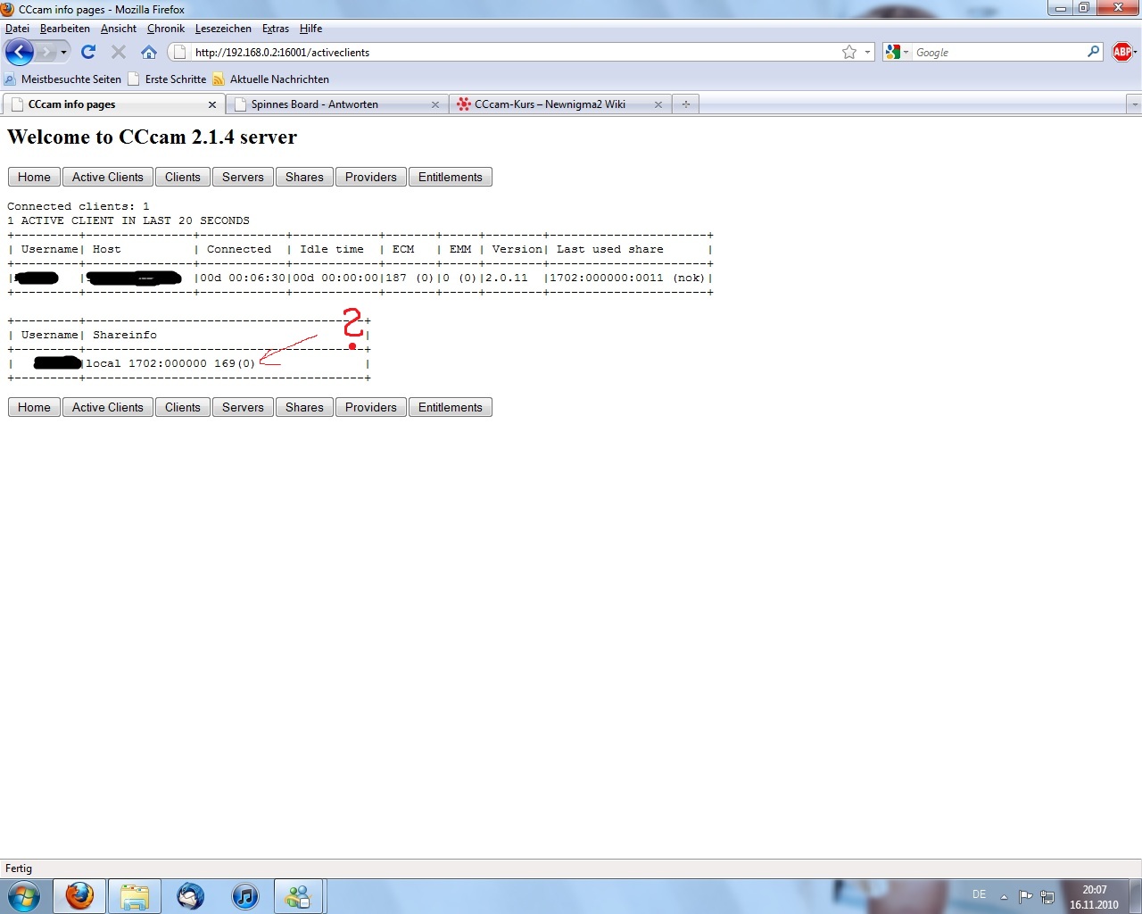1142x914 pixels.
Task: Open Thunderbird from the Windows taskbar
Action: tap(190, 895)
